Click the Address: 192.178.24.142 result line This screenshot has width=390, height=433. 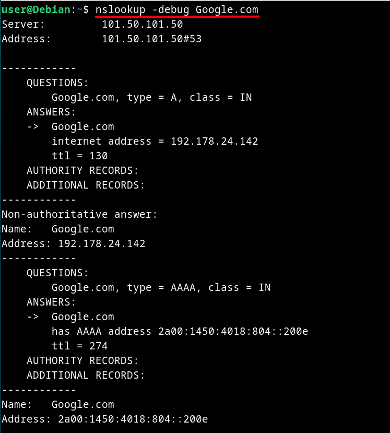tap(74, 244)
